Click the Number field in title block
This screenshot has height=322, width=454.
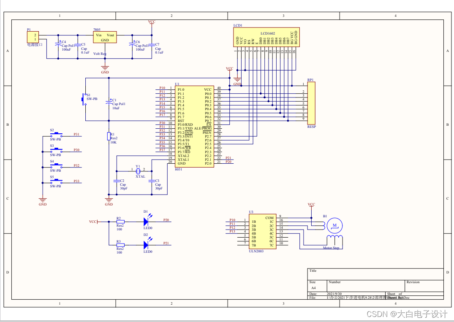(366, 286)
